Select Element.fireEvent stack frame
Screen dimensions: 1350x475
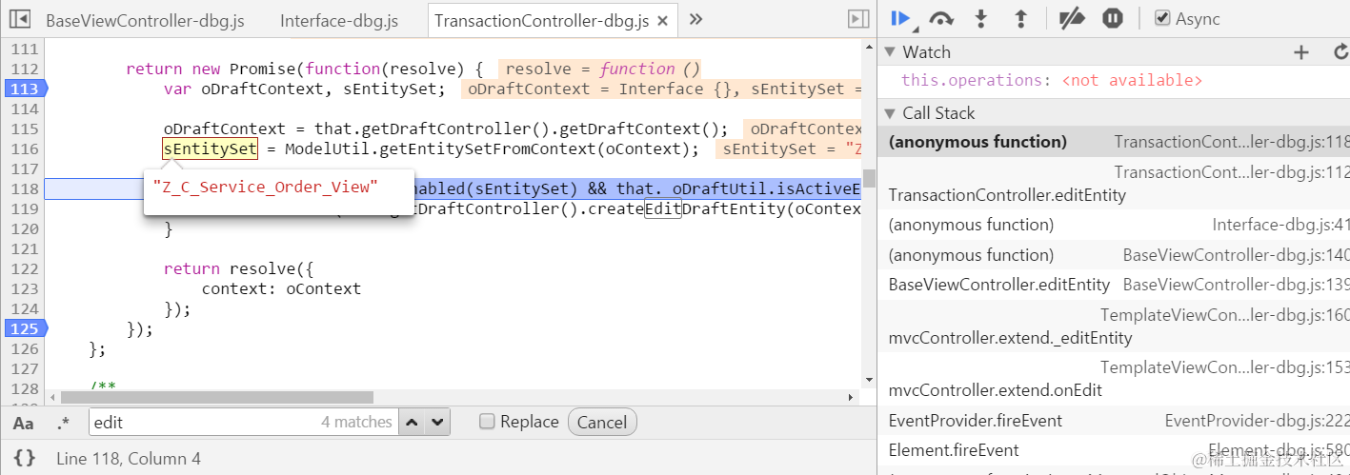(x=1114, y=450)
